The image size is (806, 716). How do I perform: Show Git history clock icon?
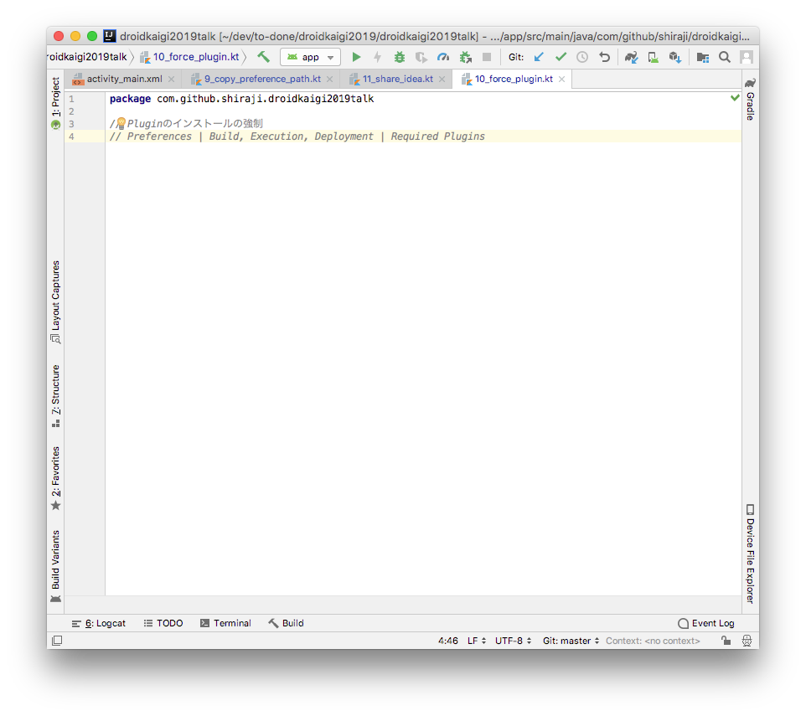coord(582,57)
